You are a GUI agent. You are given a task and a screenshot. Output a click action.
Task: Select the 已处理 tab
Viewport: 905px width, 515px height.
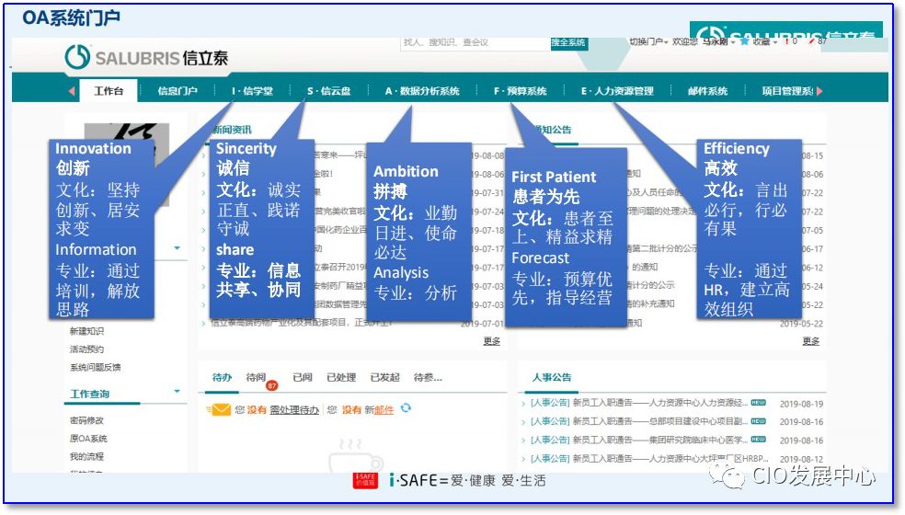point(341,377)
